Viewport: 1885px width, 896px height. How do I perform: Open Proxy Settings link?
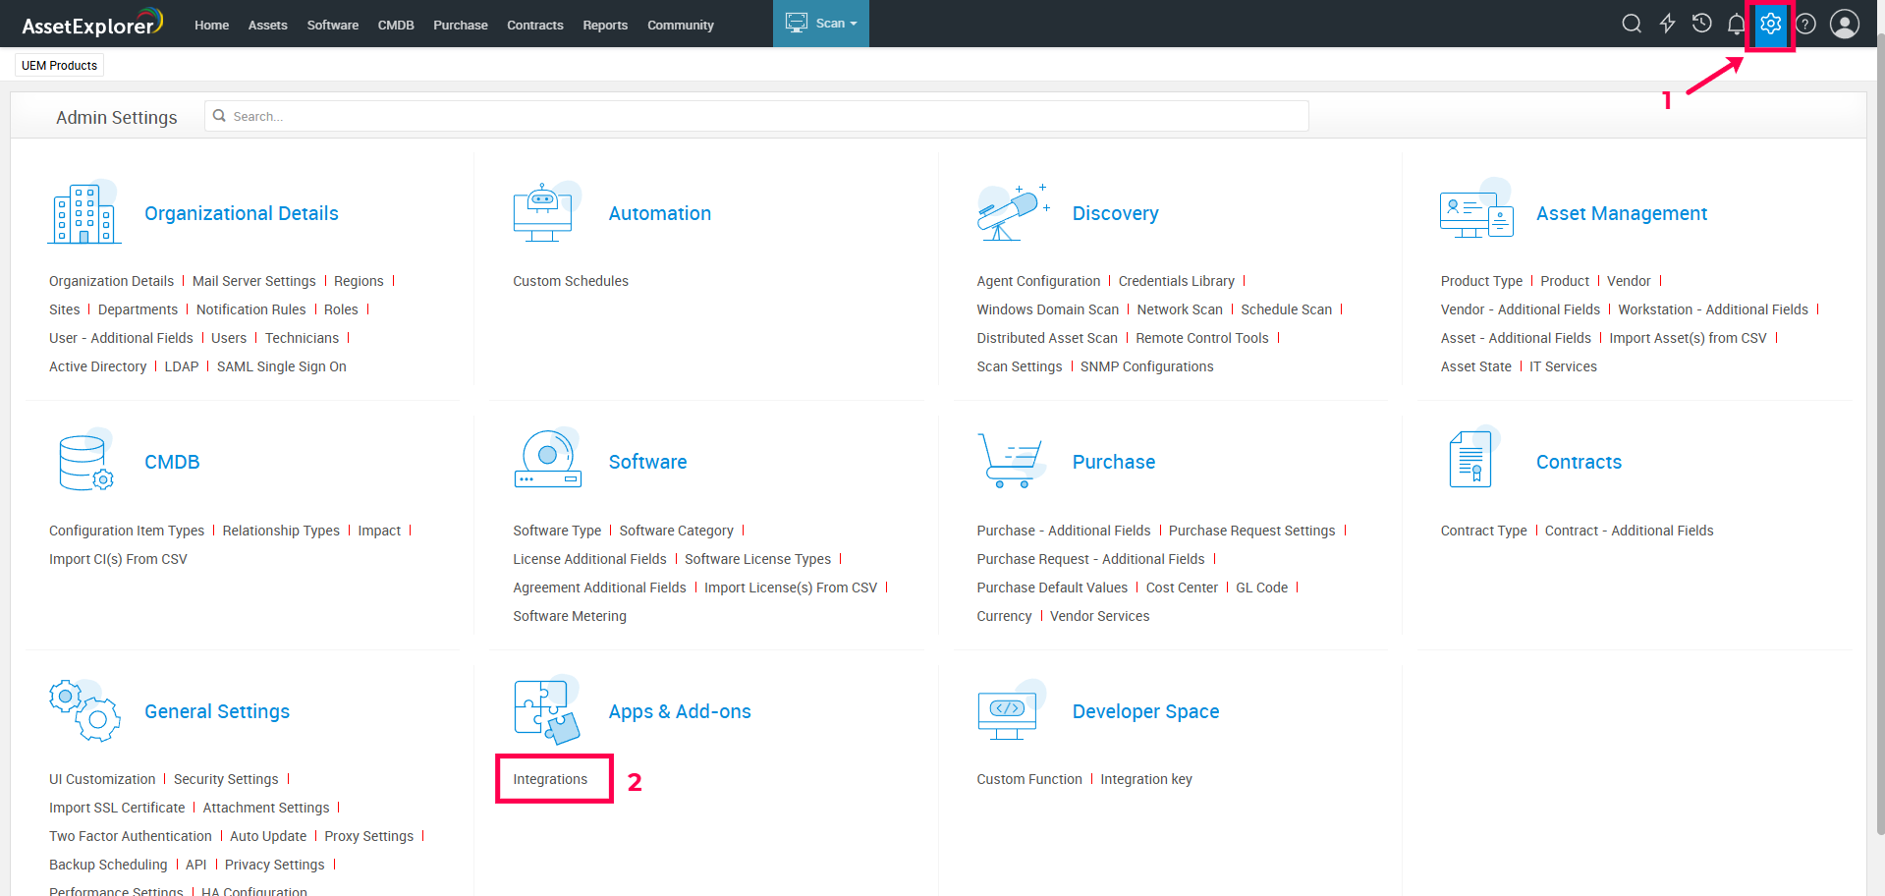click(369, 836)
